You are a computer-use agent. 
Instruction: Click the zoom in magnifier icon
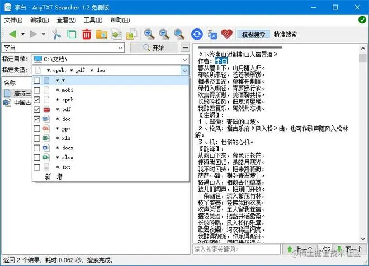(149, 34)
